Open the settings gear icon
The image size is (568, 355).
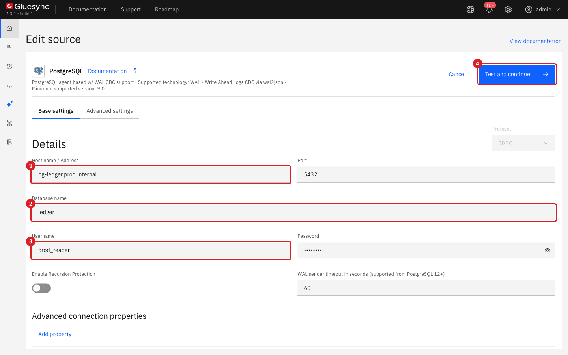(508, 9)
